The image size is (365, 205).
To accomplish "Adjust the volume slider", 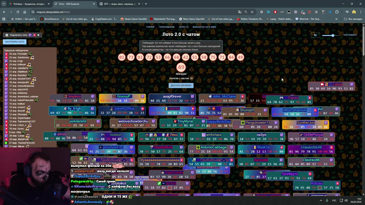I will (x=331, y=35).
